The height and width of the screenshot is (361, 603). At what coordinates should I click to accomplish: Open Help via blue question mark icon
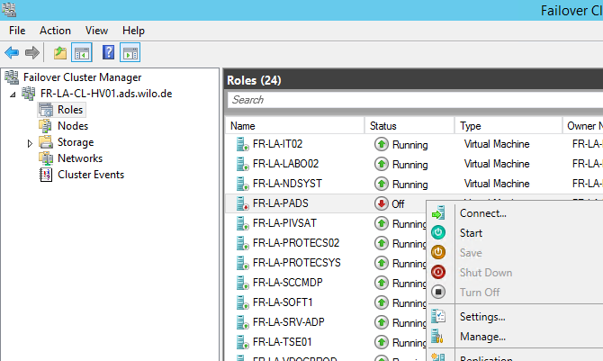[109, 52]
